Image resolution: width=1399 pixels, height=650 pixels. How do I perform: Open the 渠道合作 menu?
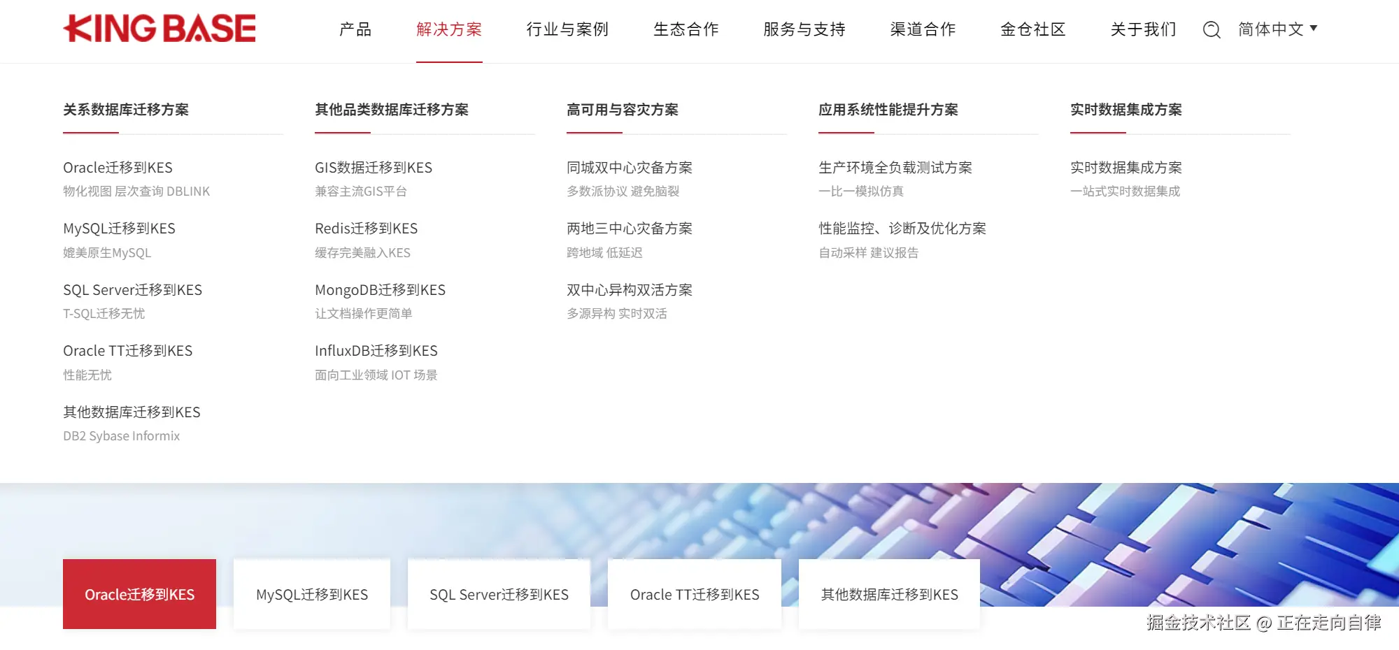923,29
